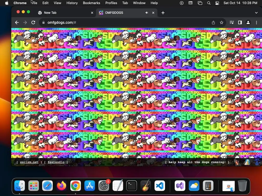Screen dimensions: 262x196
Task: Open the Apple menu
Action: (x=7, y=3)
